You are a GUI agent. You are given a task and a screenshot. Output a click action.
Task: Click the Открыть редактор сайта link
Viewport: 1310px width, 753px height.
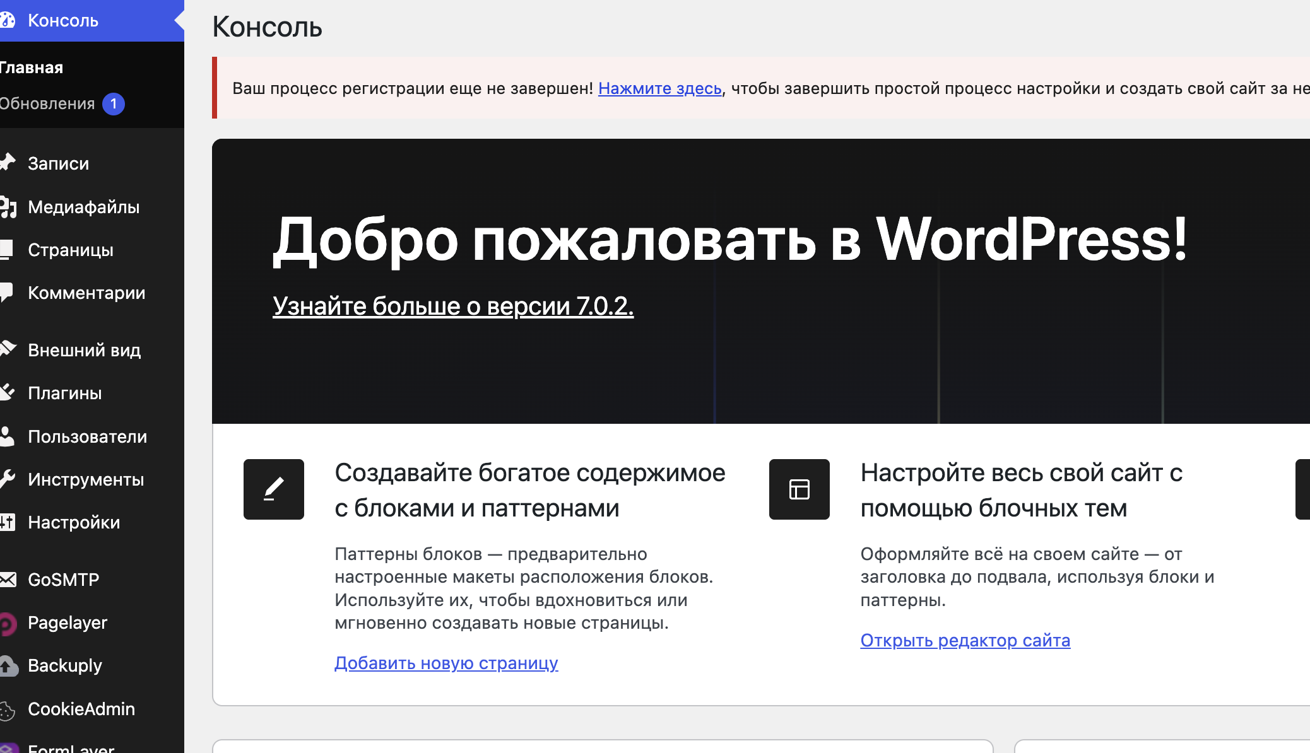(x=965, y=640)
